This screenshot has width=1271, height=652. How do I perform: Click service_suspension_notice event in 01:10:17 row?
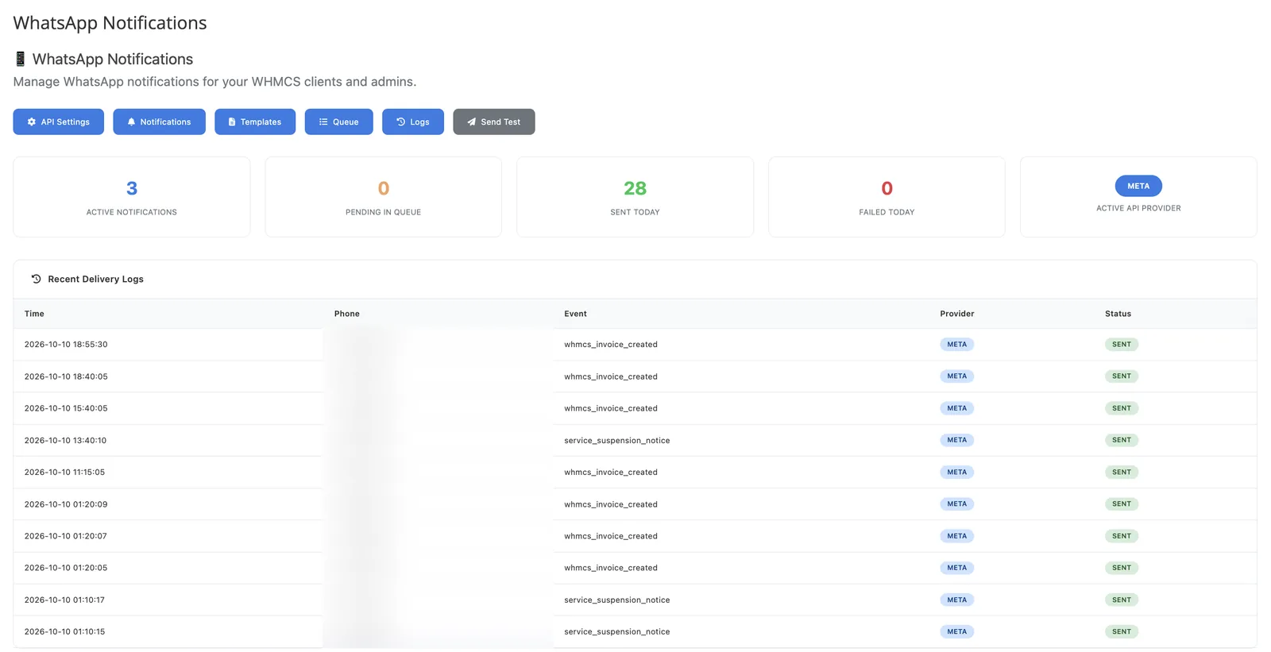click(617, 600)
